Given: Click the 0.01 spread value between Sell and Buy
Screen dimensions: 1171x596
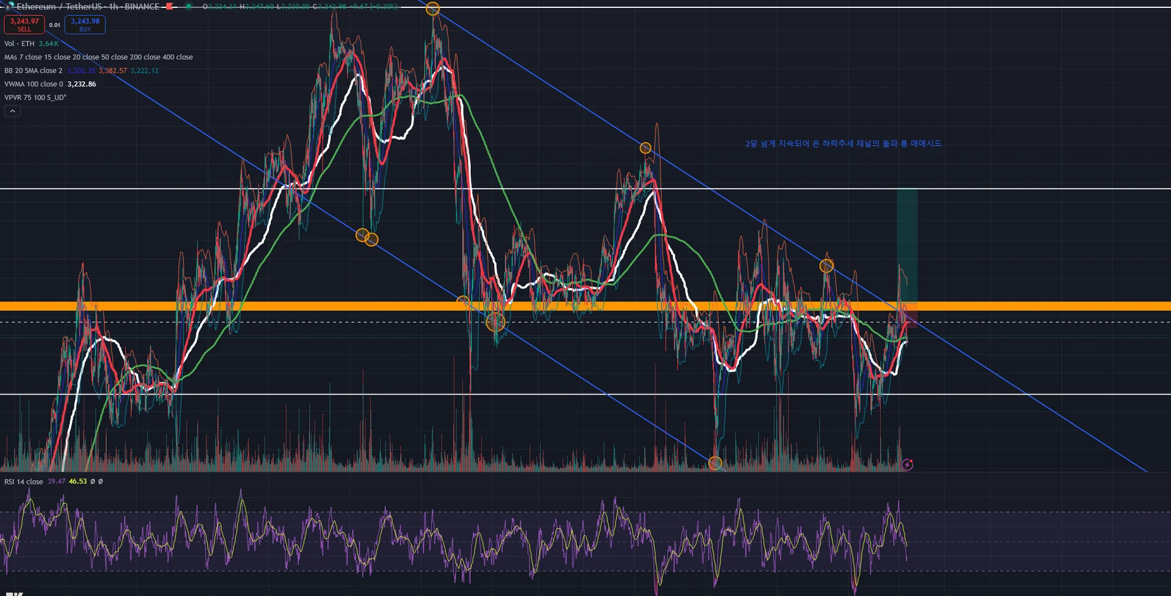Looking at the screenshot, I should click(55, 25).
